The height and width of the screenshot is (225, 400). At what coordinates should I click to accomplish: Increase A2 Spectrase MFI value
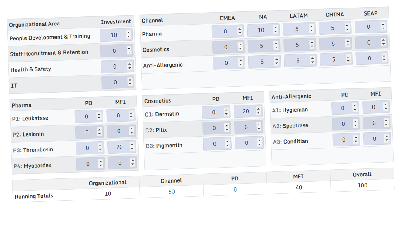[386, 121]
